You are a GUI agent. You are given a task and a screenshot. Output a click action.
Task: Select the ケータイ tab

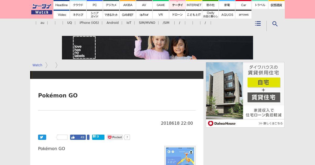pyautogui.click(x=177, y=5)
